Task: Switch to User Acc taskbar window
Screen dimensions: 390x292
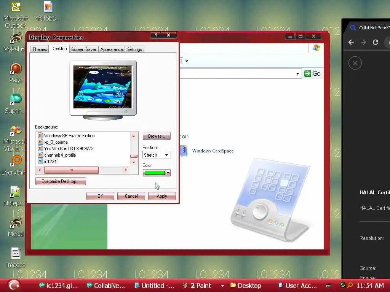Action: pyautogui.click(x=298, y=286)
